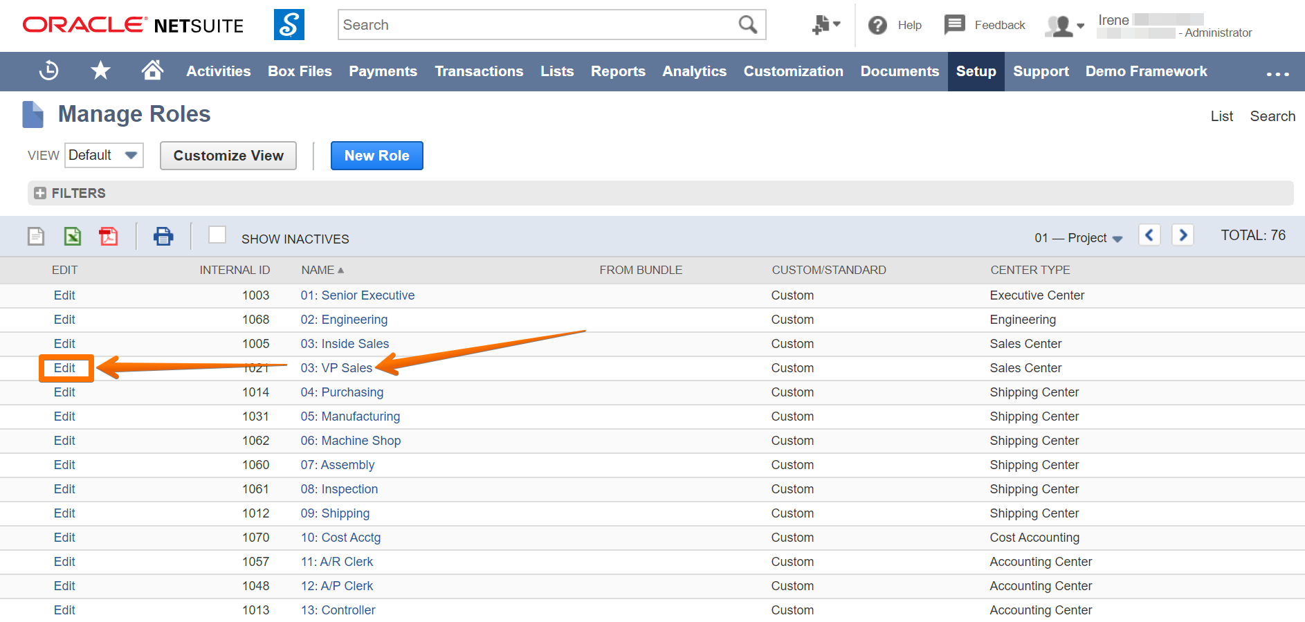Open the Support menu
The image size is (1305, 622).
tap(1041, 71)
